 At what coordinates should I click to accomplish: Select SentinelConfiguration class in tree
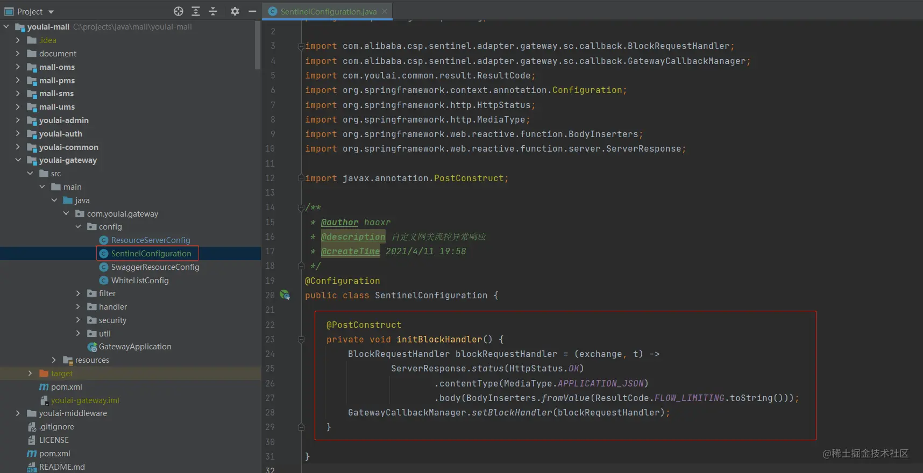pos(151,253)
